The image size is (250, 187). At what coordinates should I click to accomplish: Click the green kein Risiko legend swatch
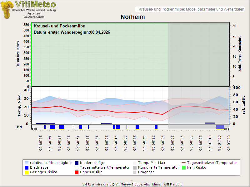click(x=184, y=168)
